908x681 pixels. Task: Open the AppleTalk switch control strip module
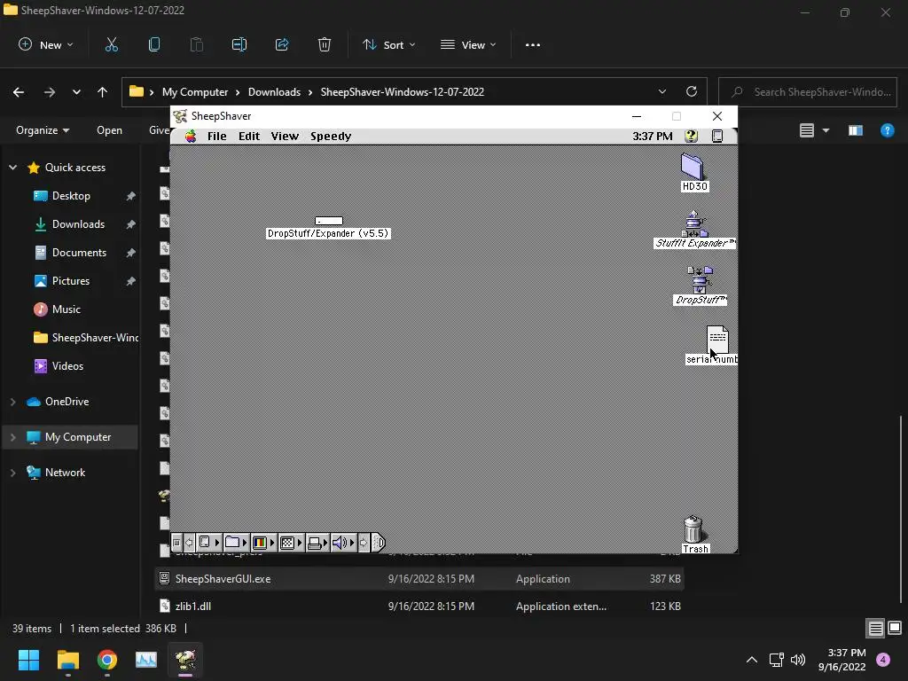point(208,543)
